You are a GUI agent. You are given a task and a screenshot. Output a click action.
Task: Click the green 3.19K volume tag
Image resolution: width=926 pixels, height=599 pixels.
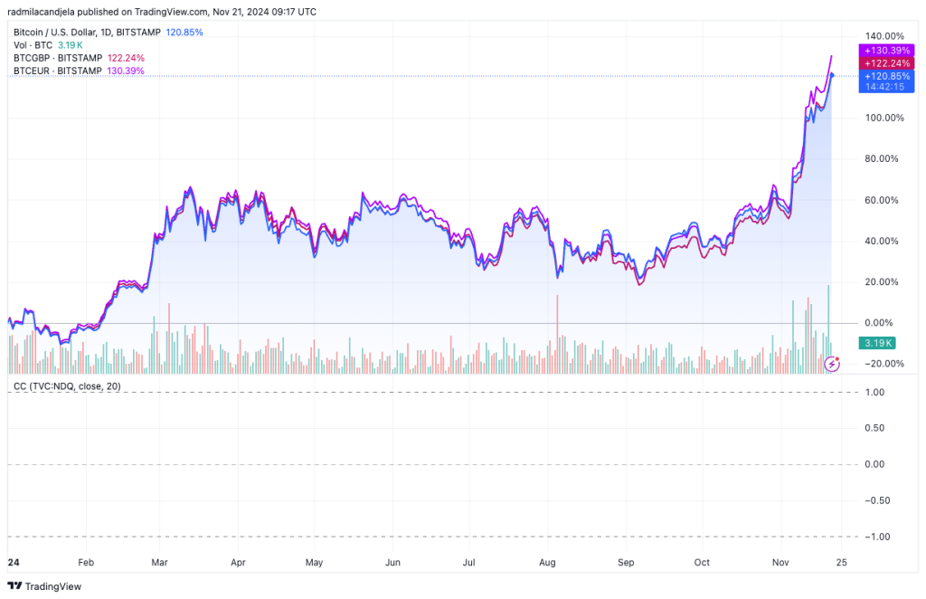click(876, 343)
